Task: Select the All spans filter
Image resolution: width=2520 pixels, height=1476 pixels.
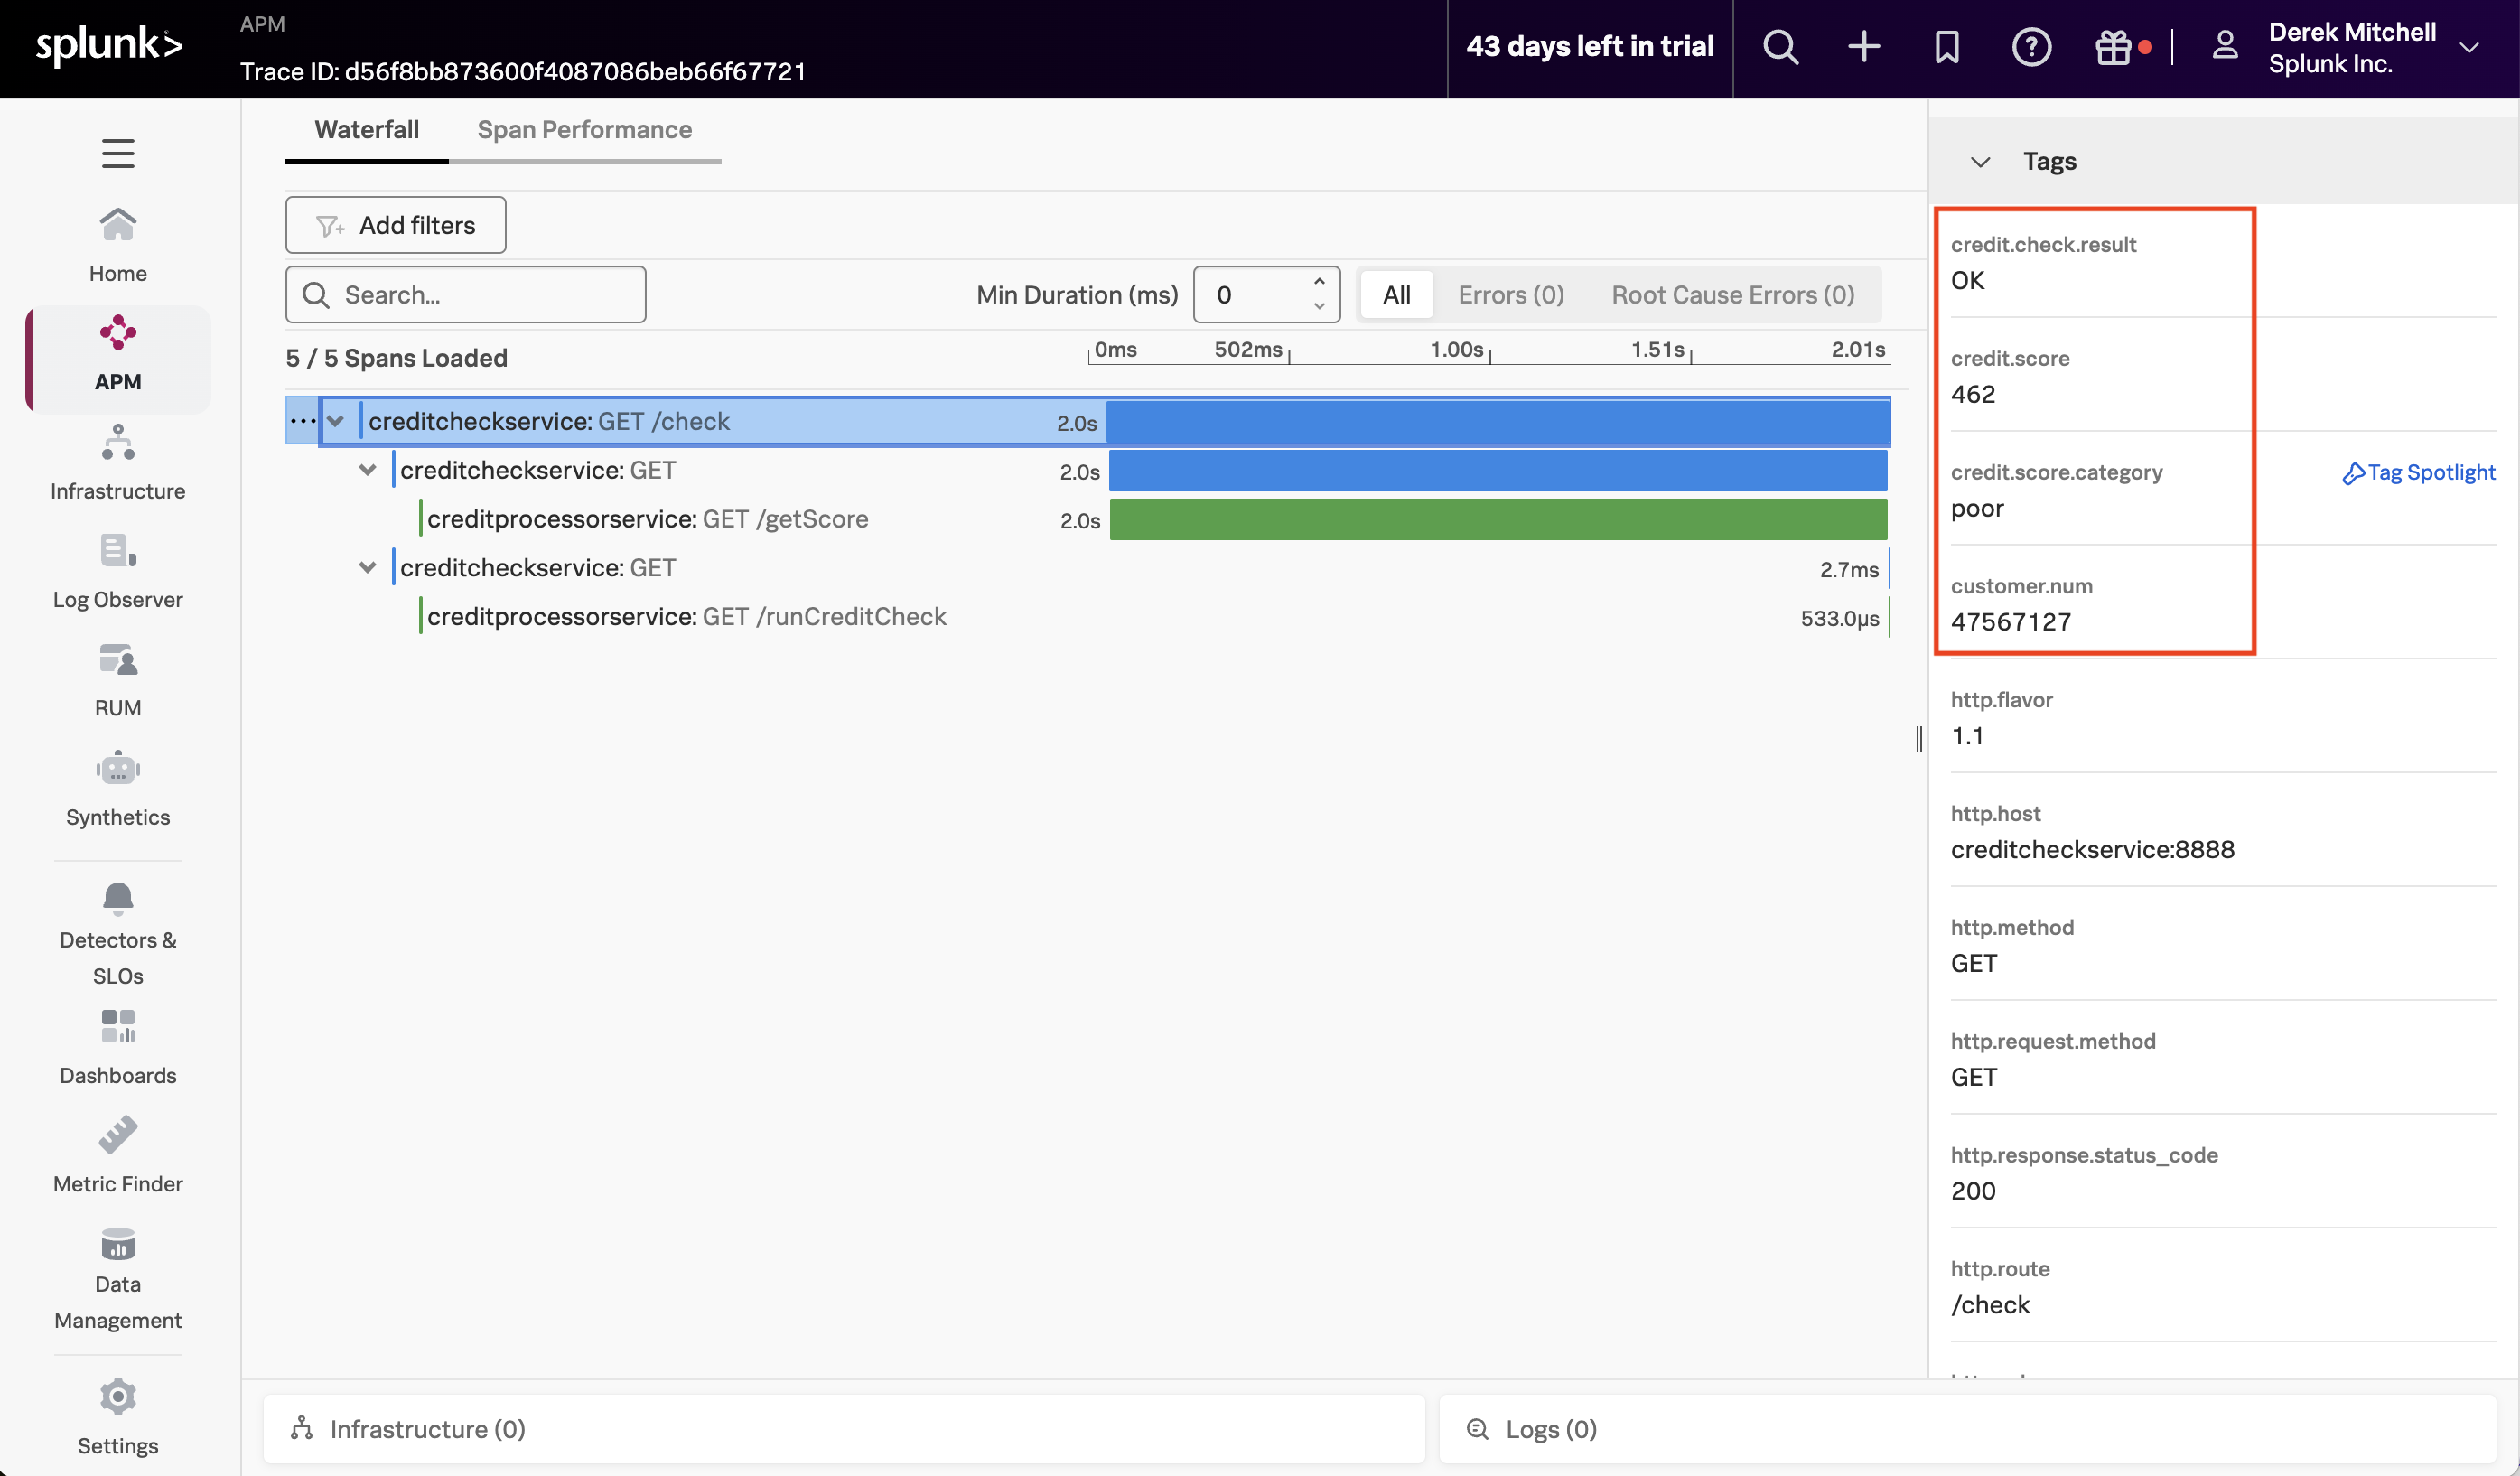Action: click(x=1396, y=295)
